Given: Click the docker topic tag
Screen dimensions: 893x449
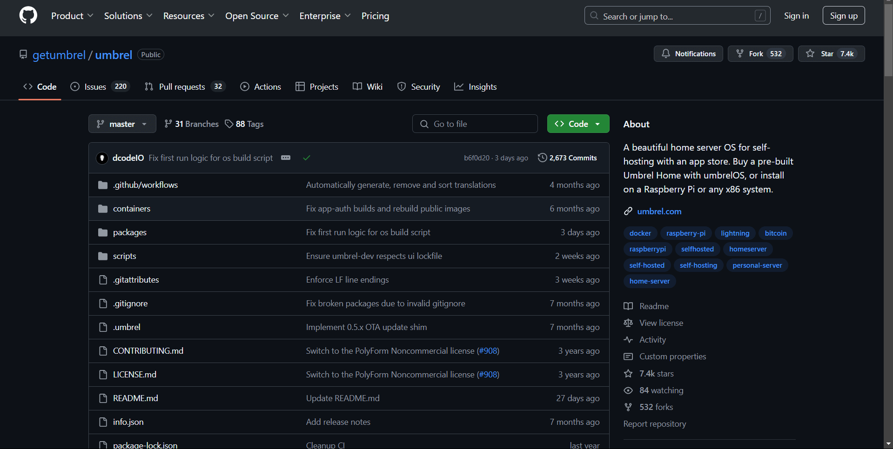Looking at the screenshot, I should pos(640,233).
